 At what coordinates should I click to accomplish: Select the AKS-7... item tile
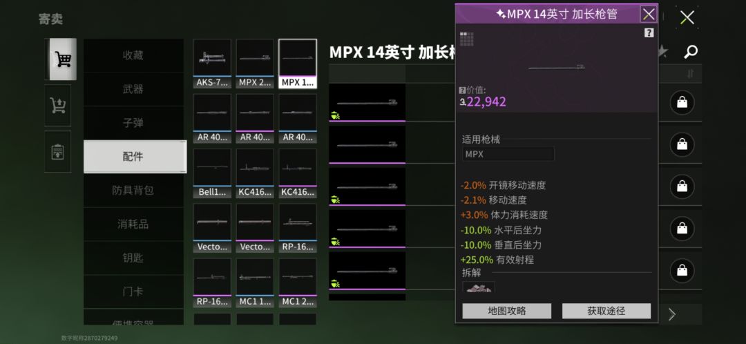(212, 64)
